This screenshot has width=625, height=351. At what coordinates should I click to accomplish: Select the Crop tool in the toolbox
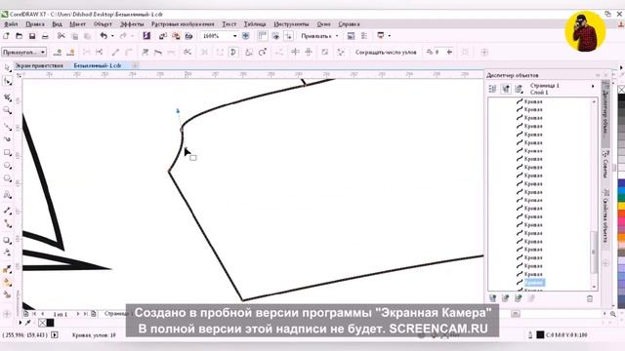point(7,97)
